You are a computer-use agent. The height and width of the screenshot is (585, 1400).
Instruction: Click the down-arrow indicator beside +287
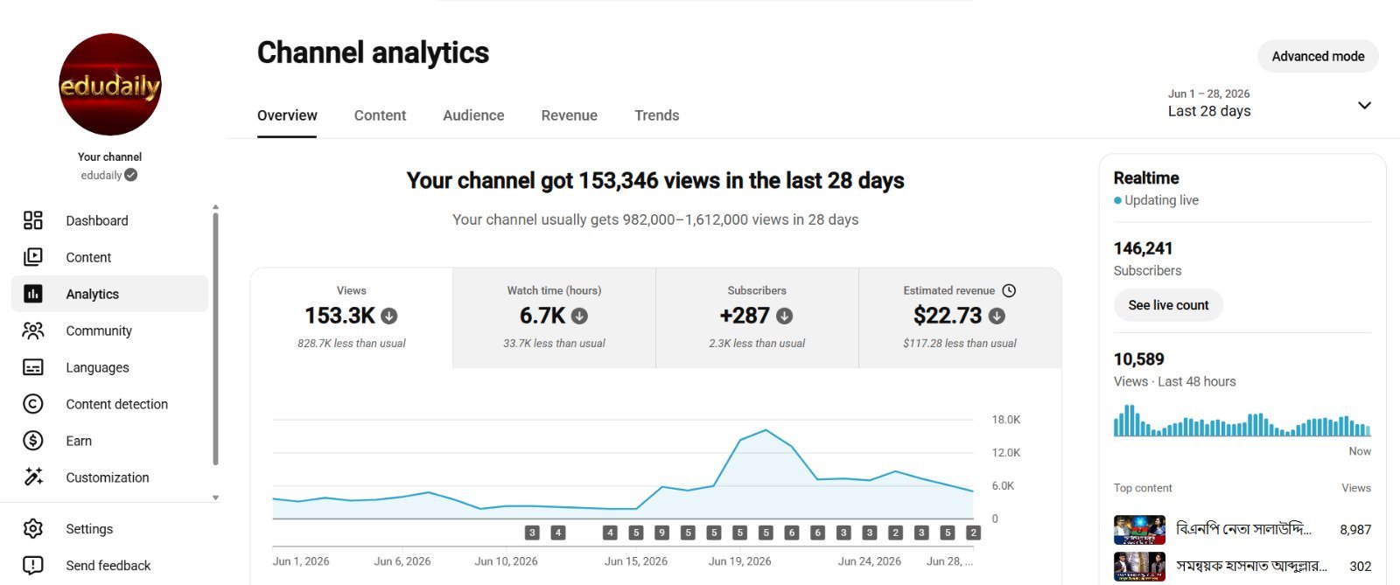tap(785, 316)
